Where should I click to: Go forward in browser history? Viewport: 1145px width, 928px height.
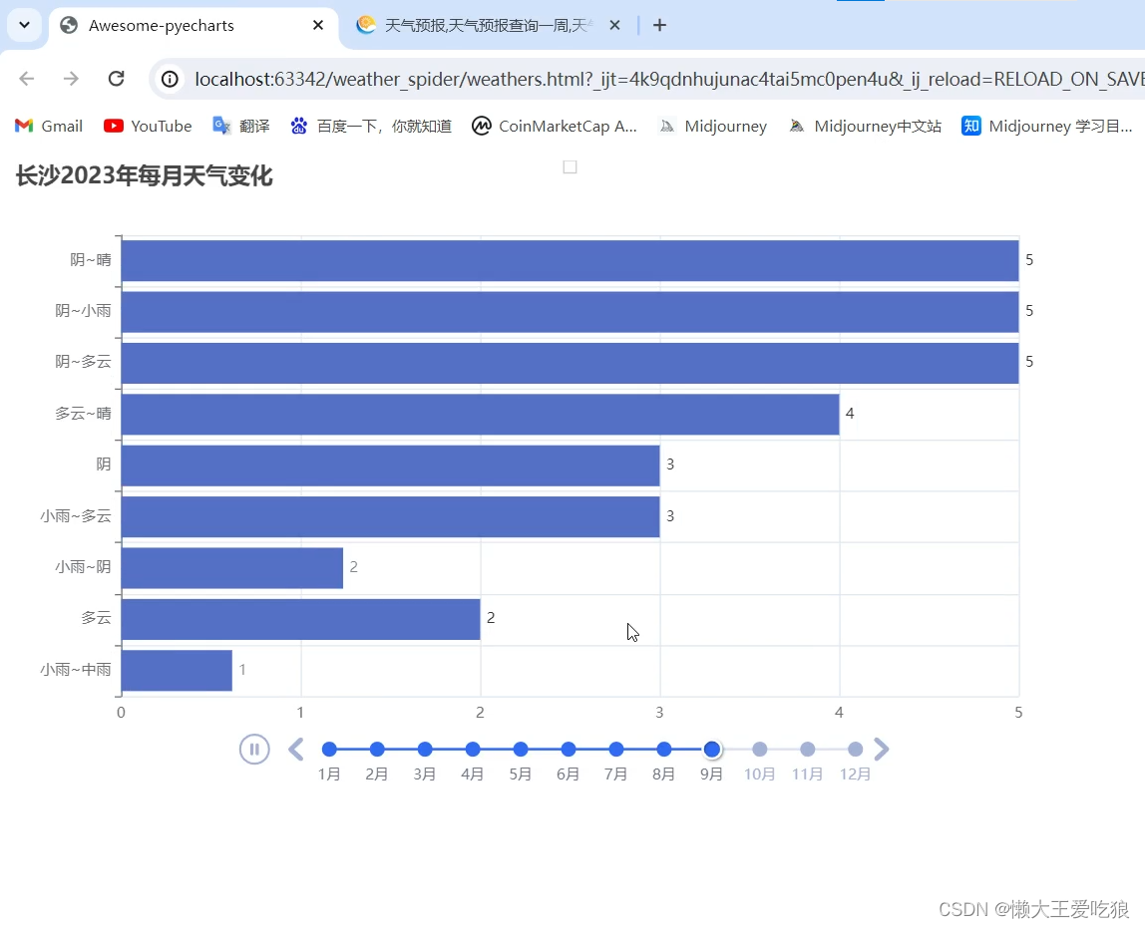tap(71, 78)
